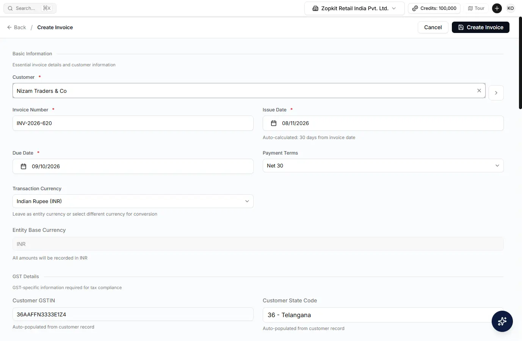This screenshot has height=341, width=522.
Task: Click the Due Date field 09/10/2026
Action: (133, 166)
